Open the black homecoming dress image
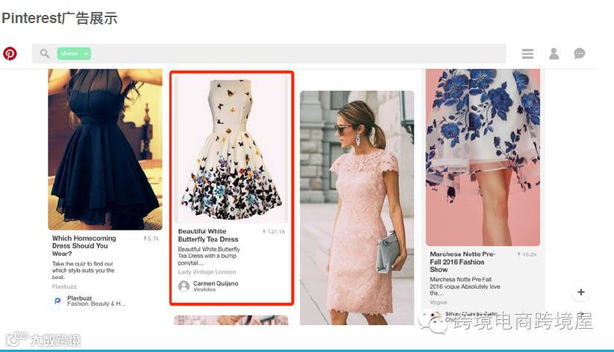The height and width of the screenshot is (352, 614). pos(105,149)
